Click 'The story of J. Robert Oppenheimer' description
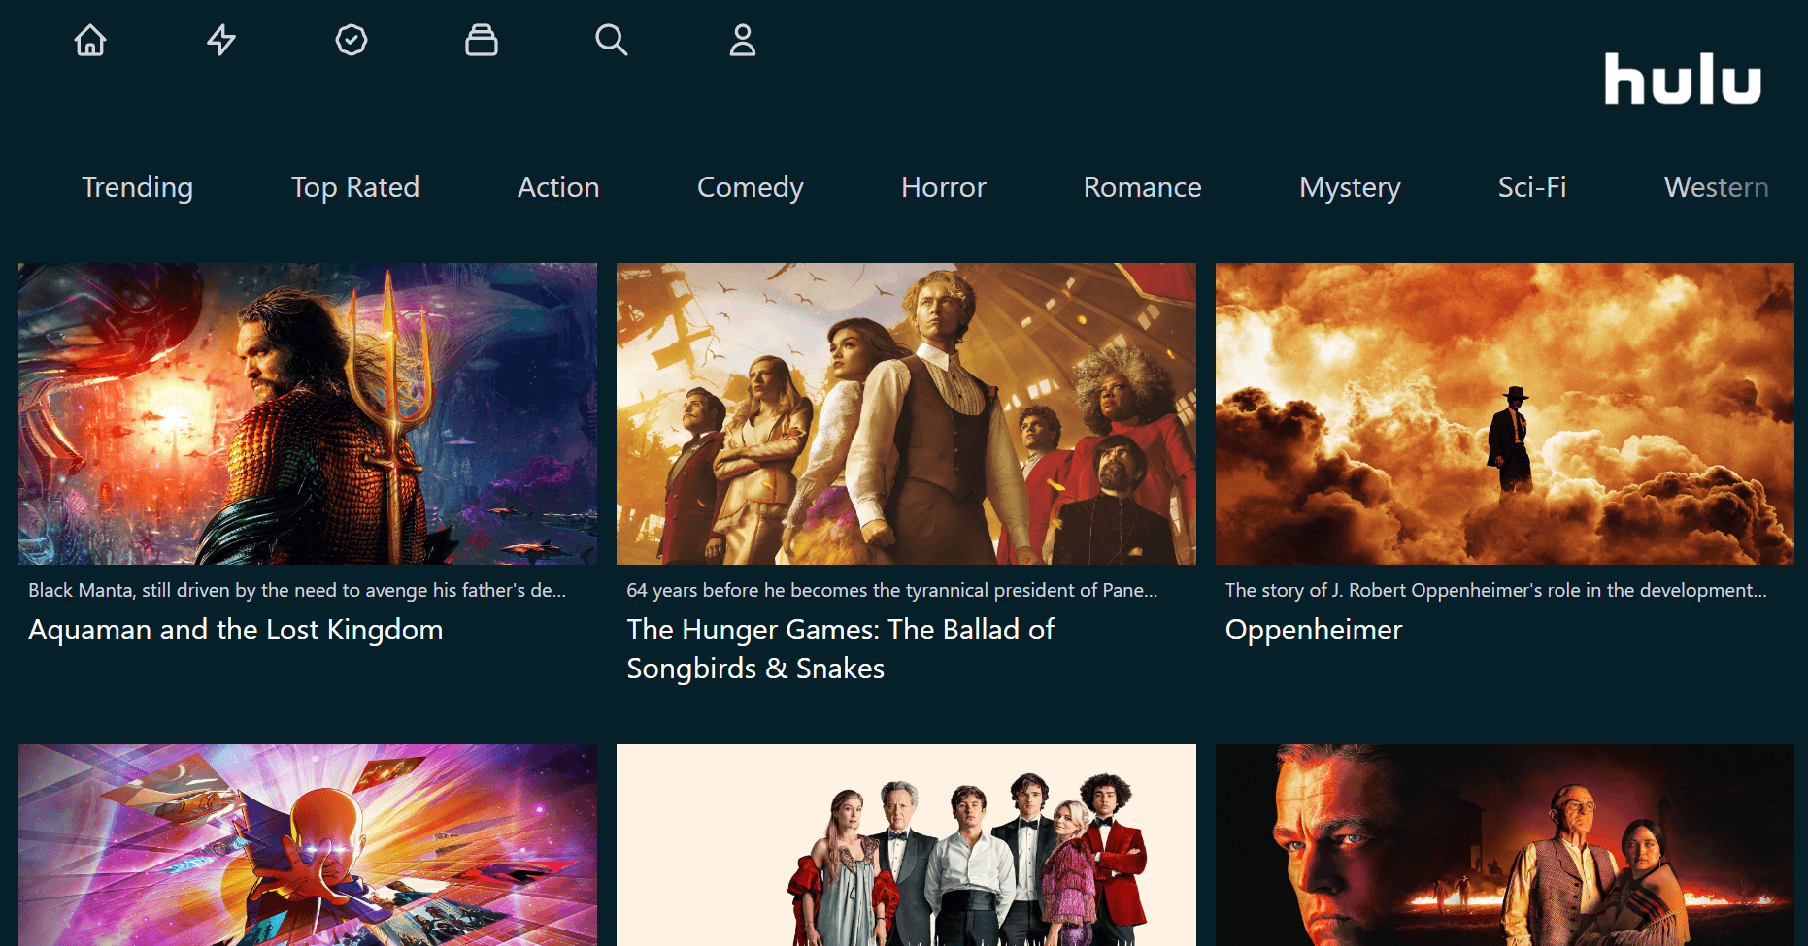This screenshot has width=1808, height=946. [1496, 590]
